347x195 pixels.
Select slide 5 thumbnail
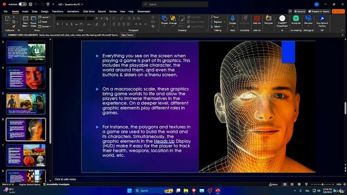tap(26, 103)
